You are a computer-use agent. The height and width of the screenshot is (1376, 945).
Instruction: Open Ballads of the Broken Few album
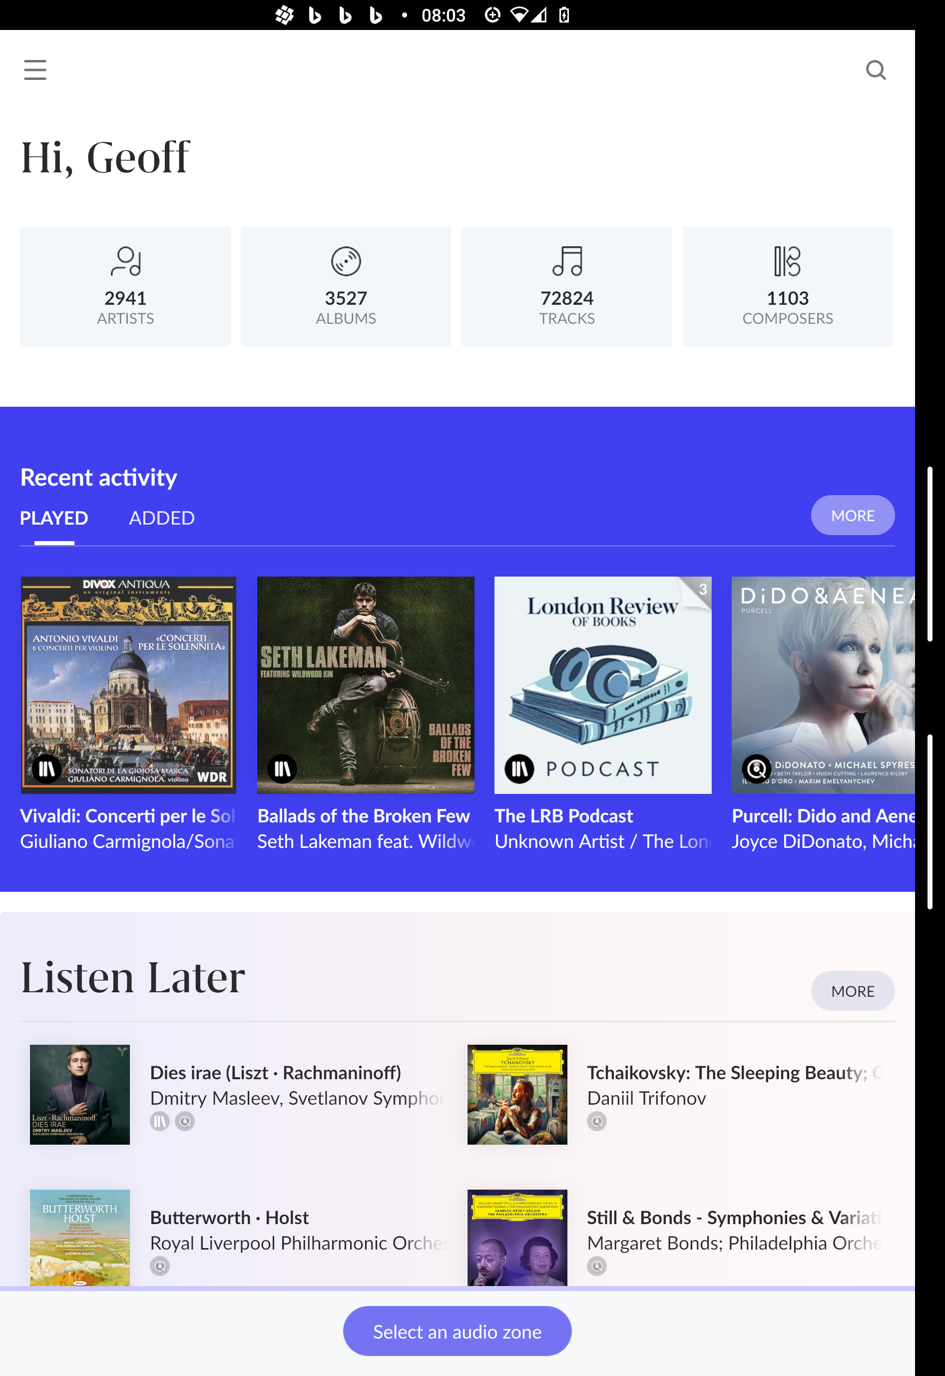365,686
